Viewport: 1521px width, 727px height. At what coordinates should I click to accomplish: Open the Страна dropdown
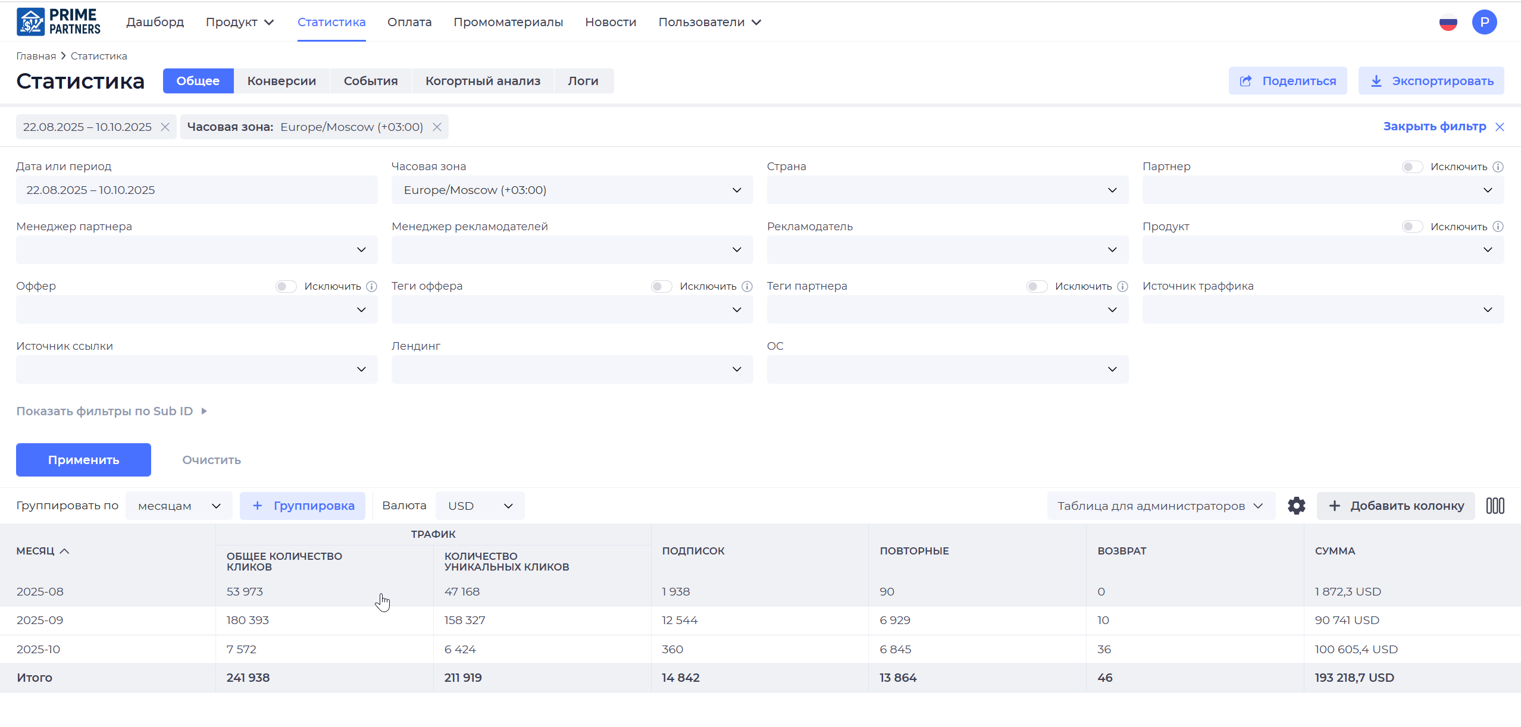coord(947,190)
